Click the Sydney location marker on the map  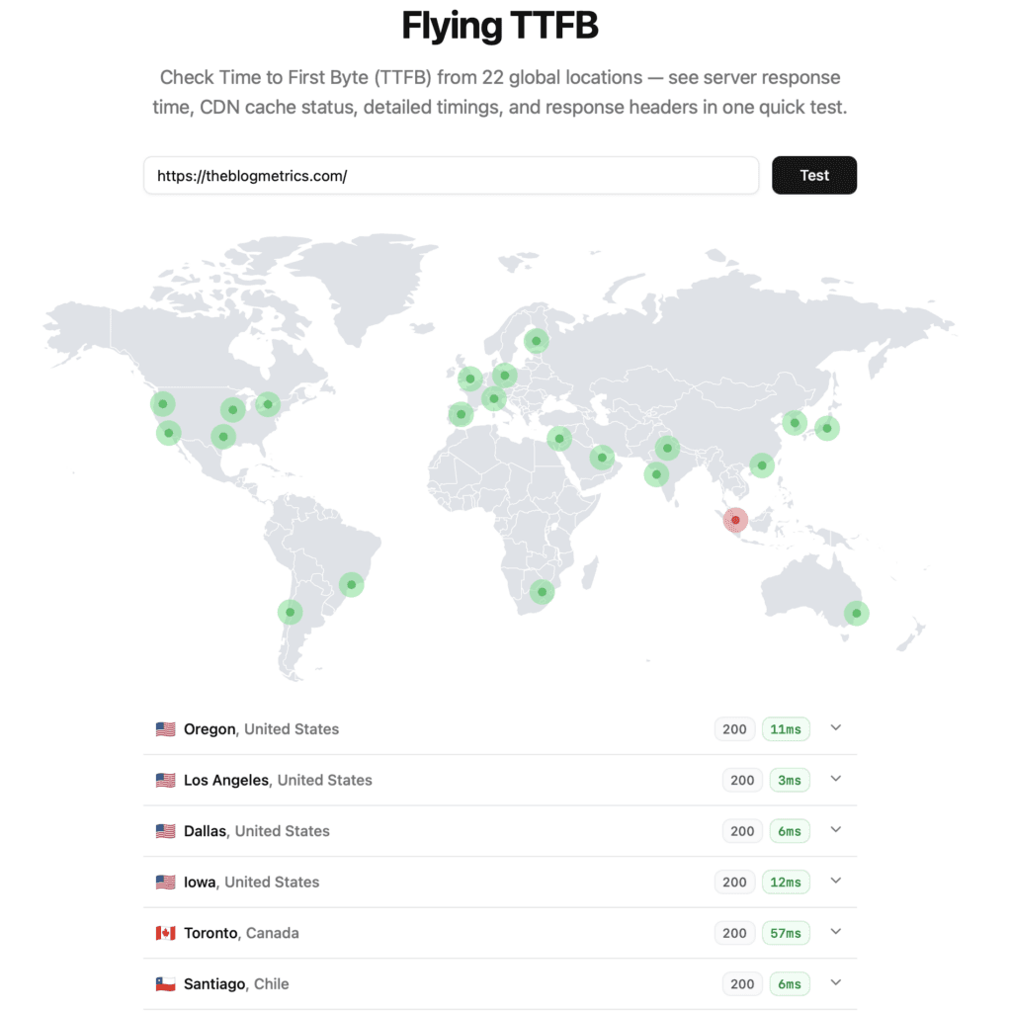(856, 613)
